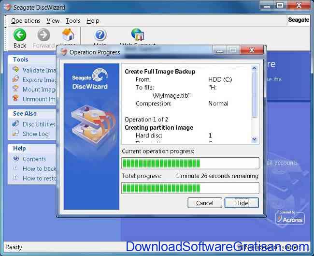Open the Show Log link
The width and height of the screenshot is (314, 256).
pos(36,134)
